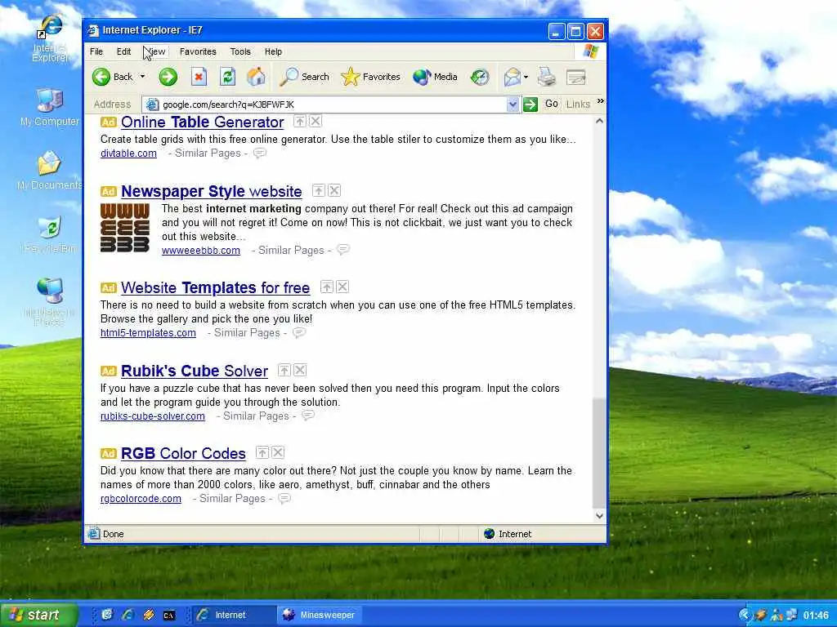Print the page with the printer icon

(x=547, y=77)
